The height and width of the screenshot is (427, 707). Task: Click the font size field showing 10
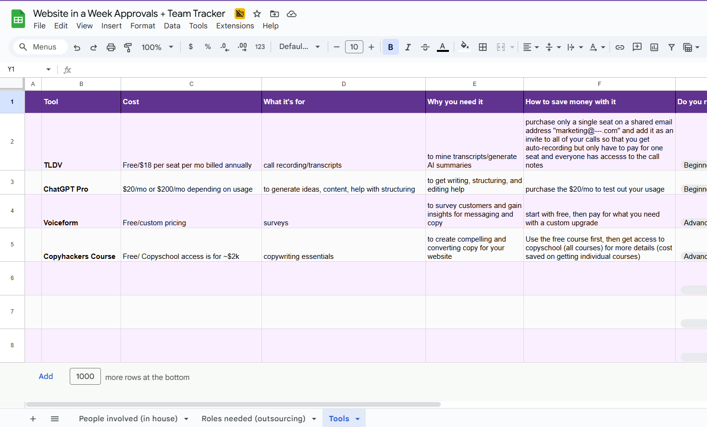click(354, 47)
